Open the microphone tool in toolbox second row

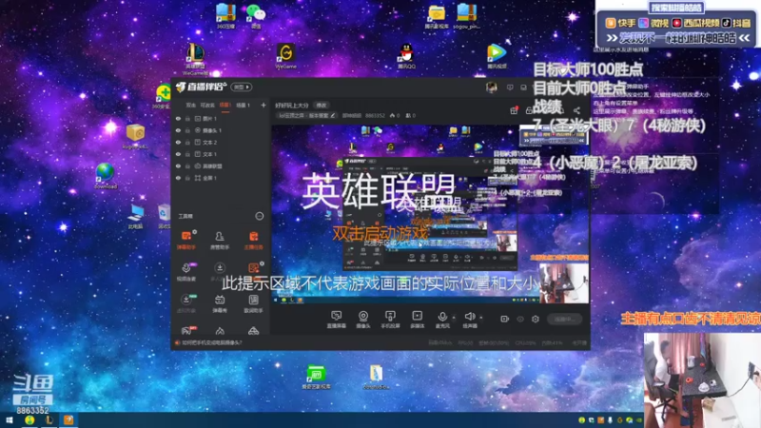[185, 272]
